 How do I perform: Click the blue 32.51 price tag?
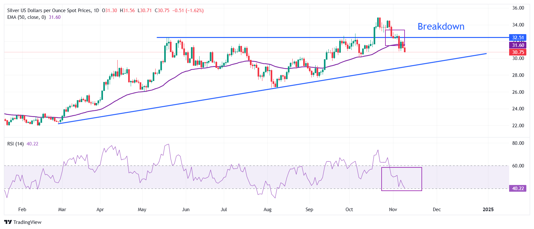click(x=518, y=38)
